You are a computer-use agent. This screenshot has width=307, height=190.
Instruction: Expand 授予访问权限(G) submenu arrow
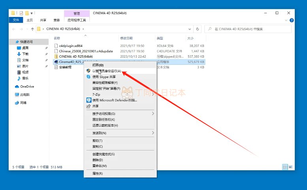point(153,113)
